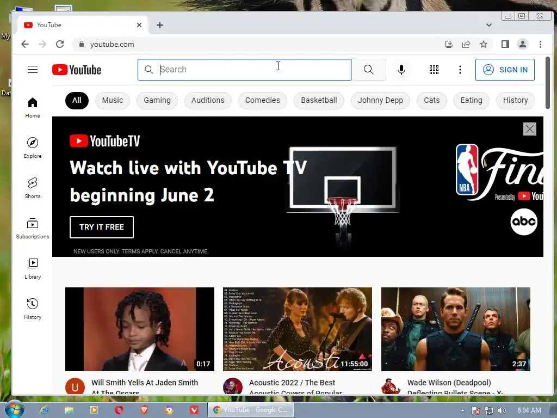The width and height of the screenshot is (557, 418).
Task: Open the YouTube hamburger guide menu
Action: coord(33,70)
